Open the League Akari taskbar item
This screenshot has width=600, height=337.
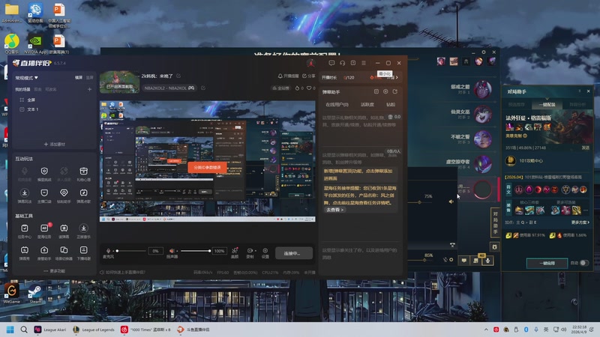point(50,330)
